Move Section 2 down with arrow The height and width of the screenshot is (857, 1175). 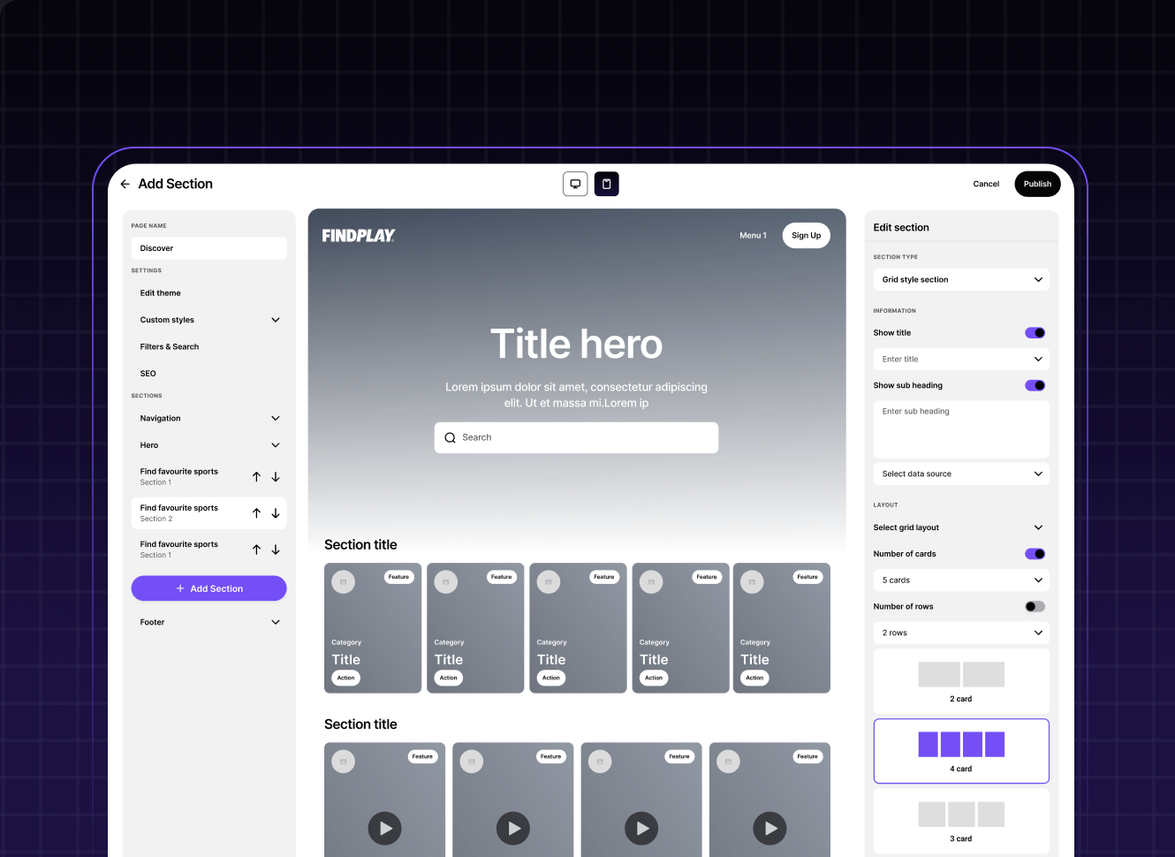tap(276, 513)
